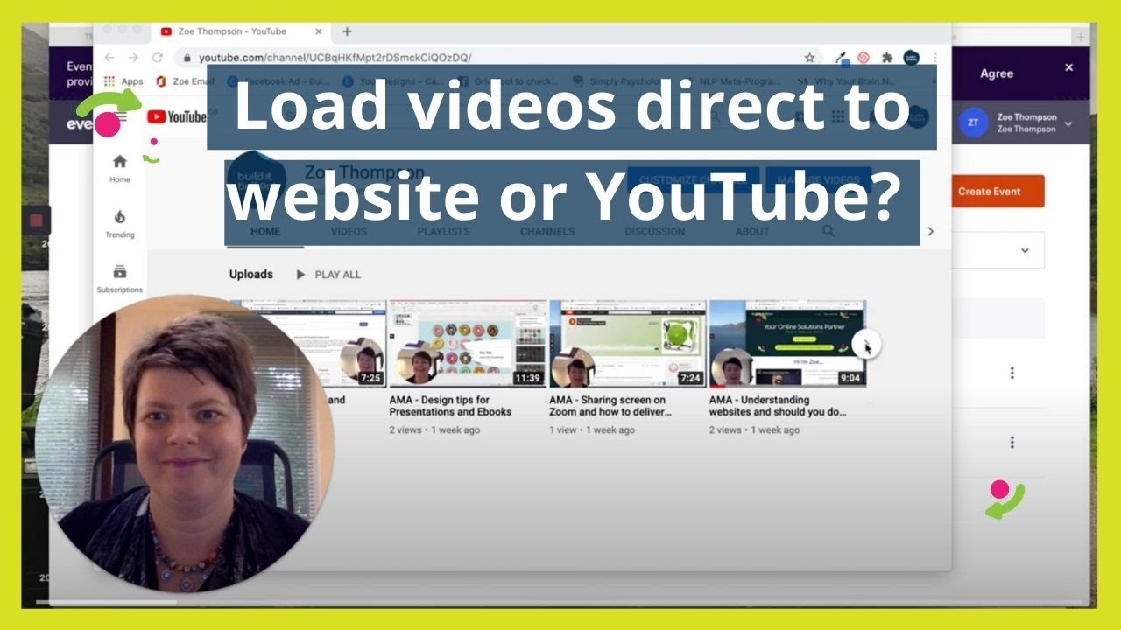
Task: Go to Home in the YouTube sidebar
Action: tap(120, 168)
